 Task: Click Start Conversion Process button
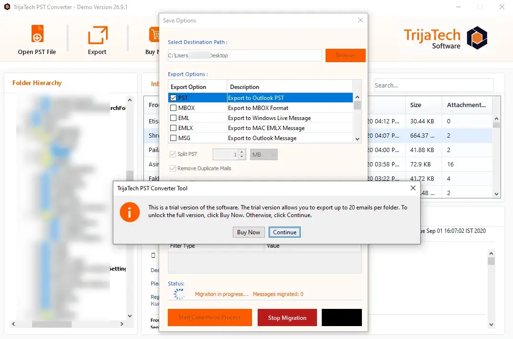[x=210, y=317]
